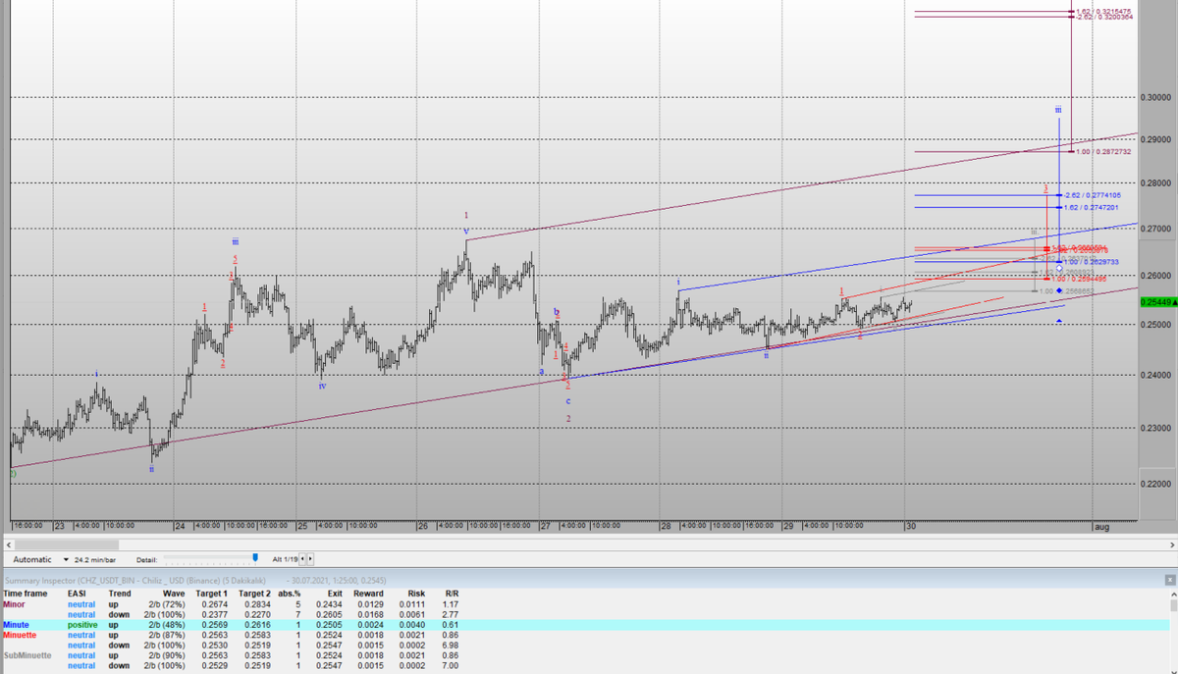Click the 24.2 min/bar label
Viewport: 1178px width, 674px height.
coord(97,558)
